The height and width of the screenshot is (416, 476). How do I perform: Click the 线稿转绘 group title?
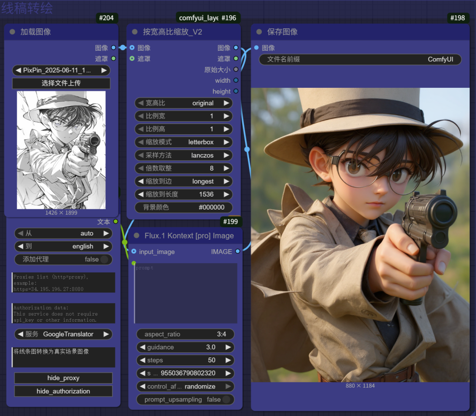point(27,8)
